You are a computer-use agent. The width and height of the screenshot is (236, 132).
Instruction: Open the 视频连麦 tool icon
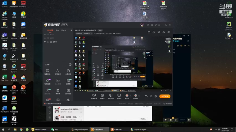(x=47, y=82)
